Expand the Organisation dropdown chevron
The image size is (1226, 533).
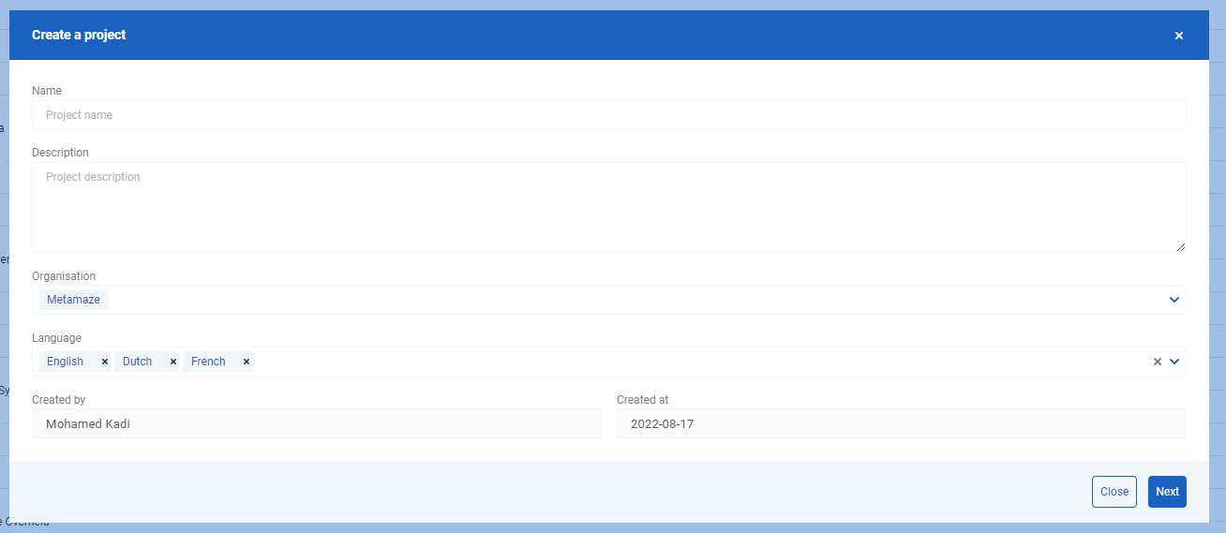pyautogui.click(x=1174, y=300)
